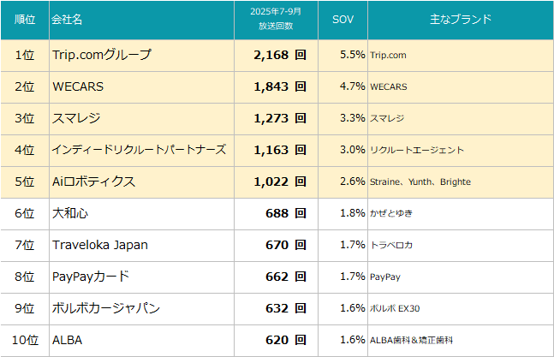Screen dimensions: 554x357
Task: Click the 順位 column header
Action: pos(24,20)
